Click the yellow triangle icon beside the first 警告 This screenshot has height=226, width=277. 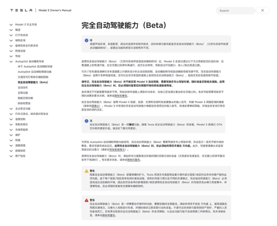coord(87,171)
